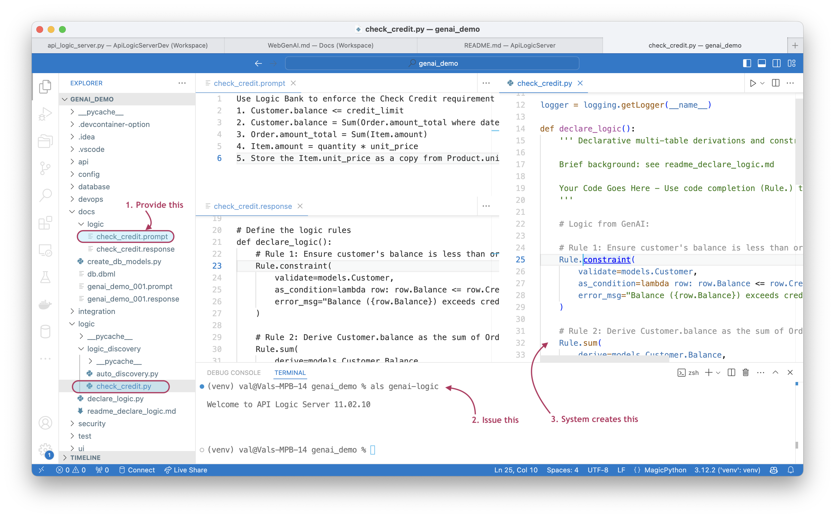This screenshot has width=835, height=518.
Task: Open Extensions view icon
Action: pos(45,223)
